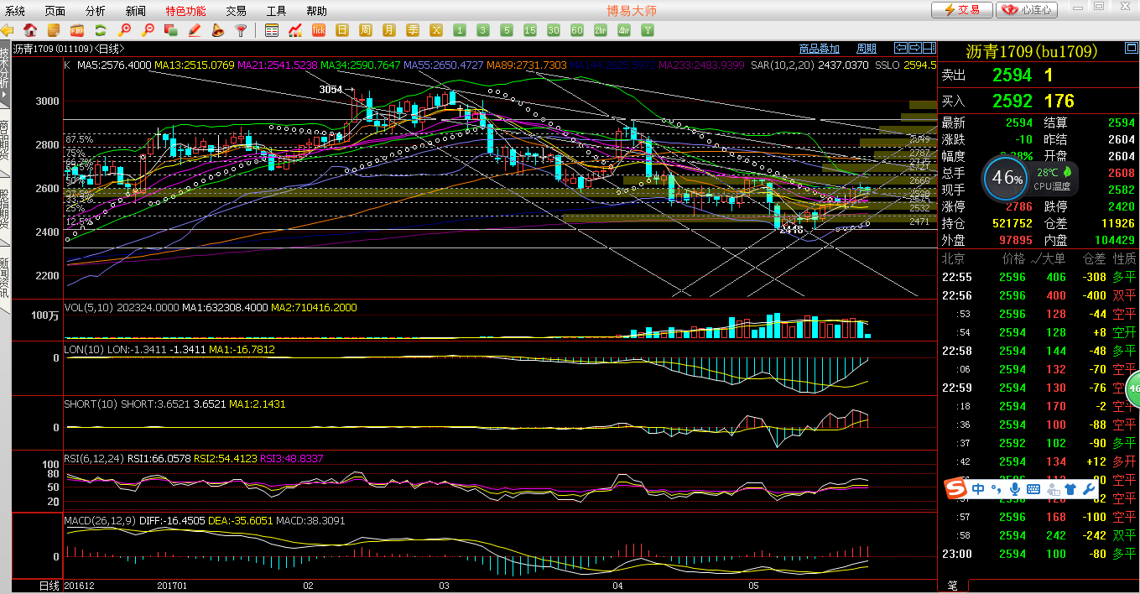
Task: Select the 股指期货 sidebar tab
Action: (5, 210)
